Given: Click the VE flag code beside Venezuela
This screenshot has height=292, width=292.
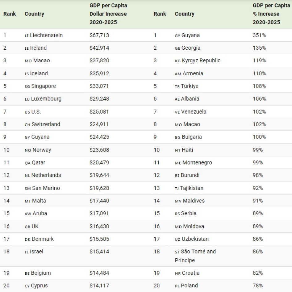Looking at the screenshot, I should click(177, 112).
